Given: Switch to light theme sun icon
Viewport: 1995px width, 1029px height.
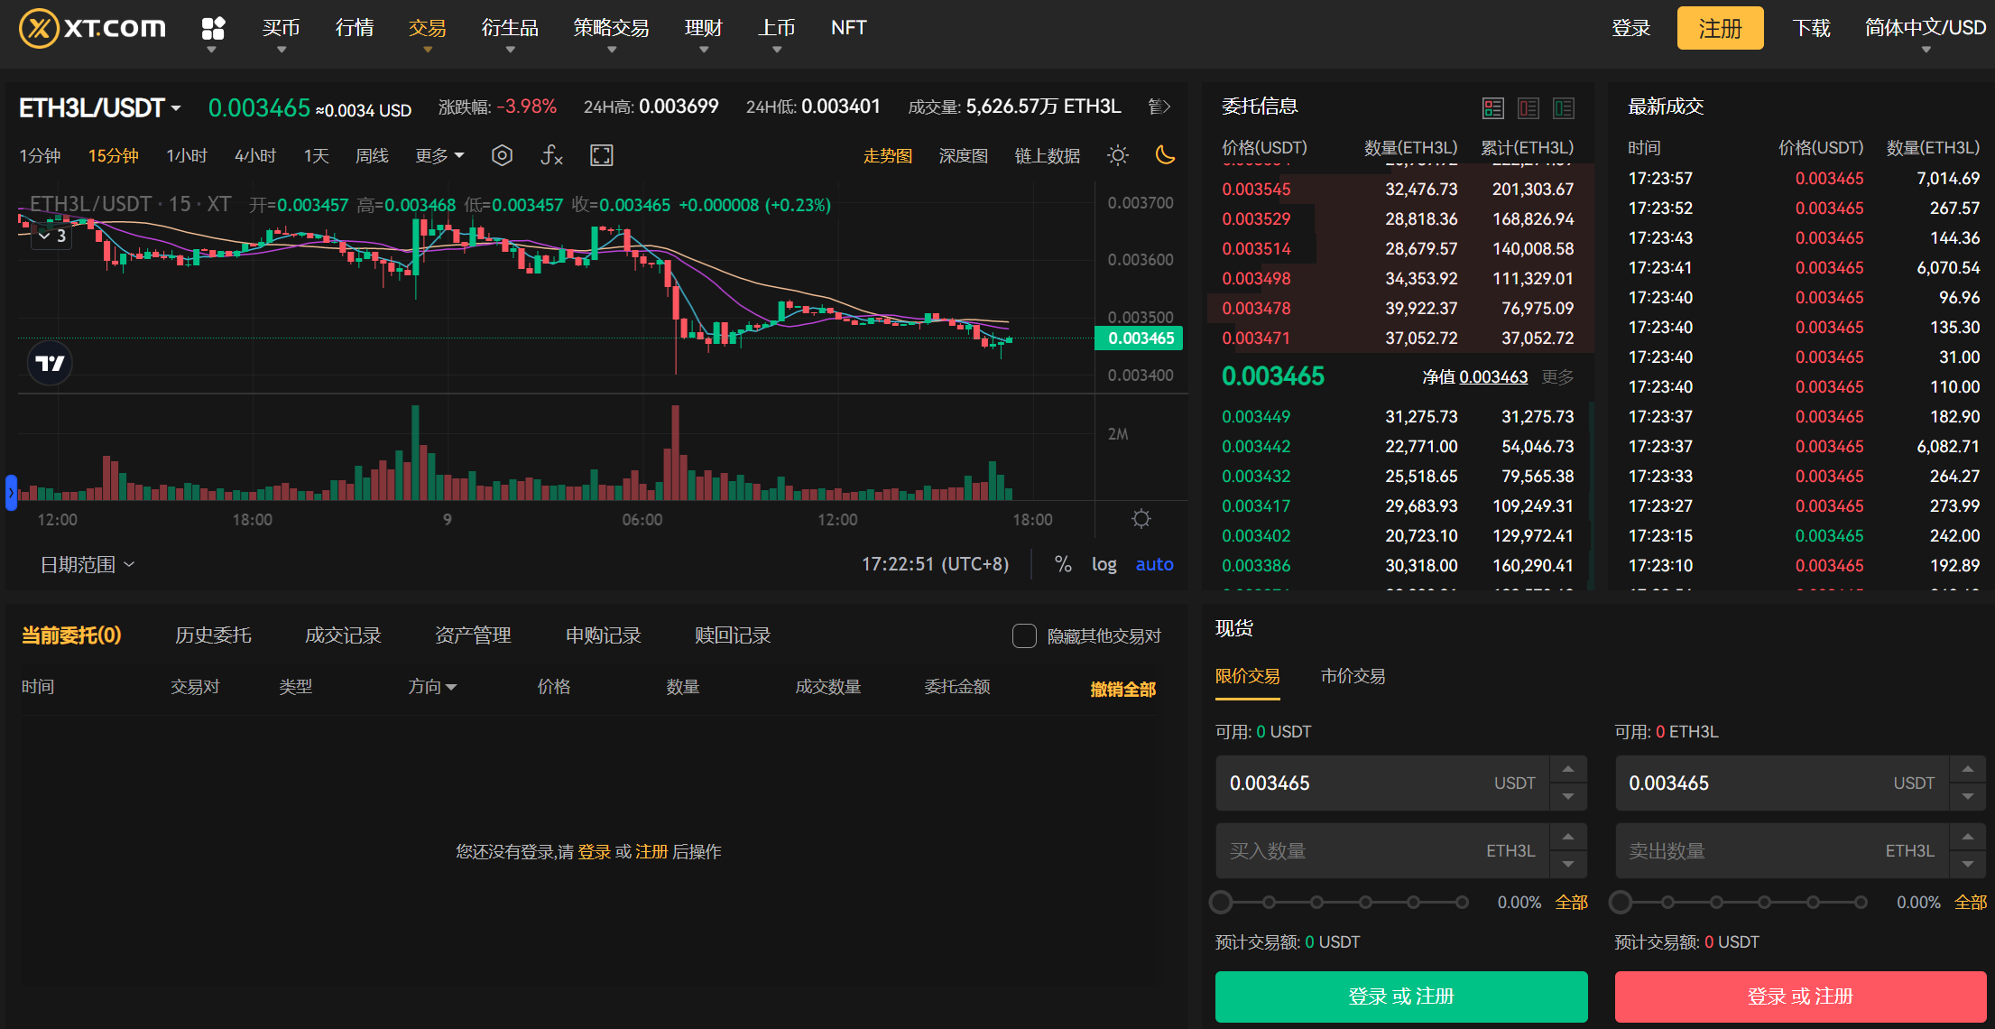Looking at the screenshot, I should 1118,155.
